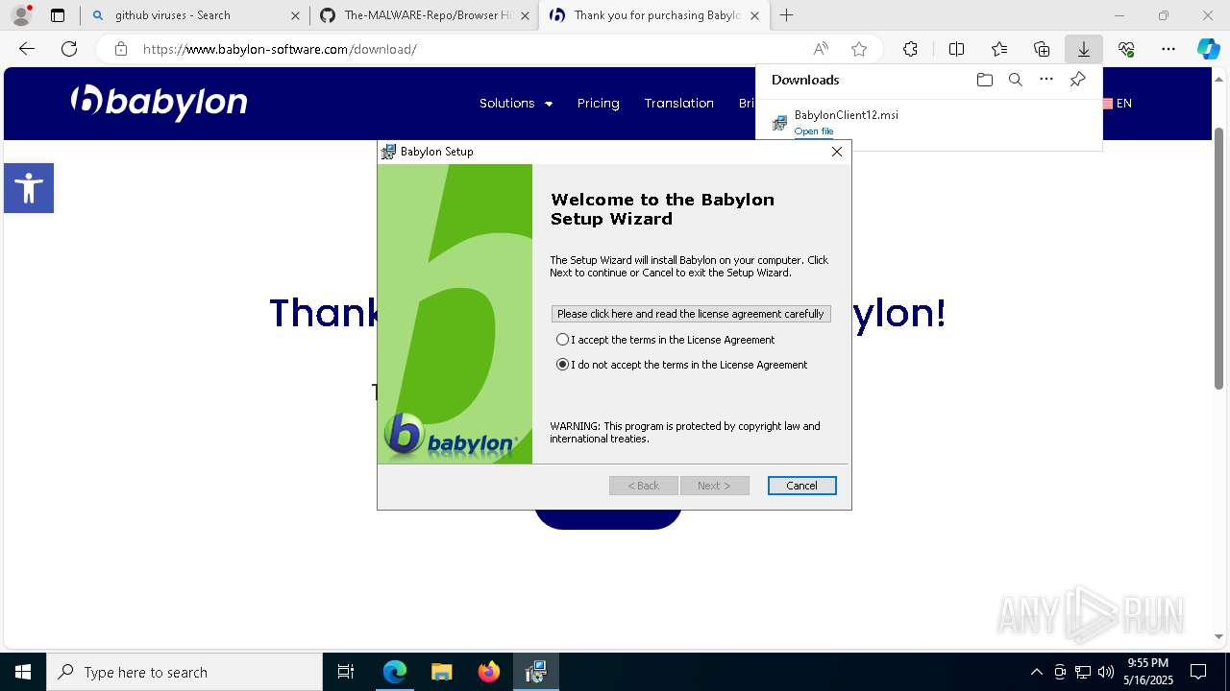Open File Explorer from taskbar
Image resolution: width=1230 pixels, height=691 pixels.
pos(441,672)
